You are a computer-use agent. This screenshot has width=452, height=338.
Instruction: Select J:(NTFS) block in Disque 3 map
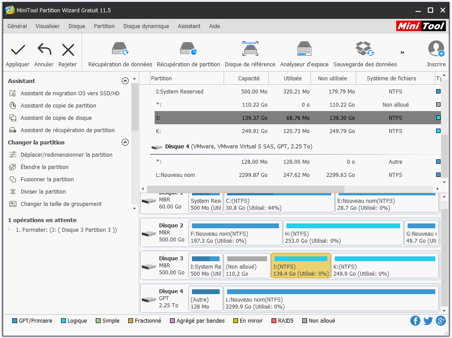click(300, 266)
